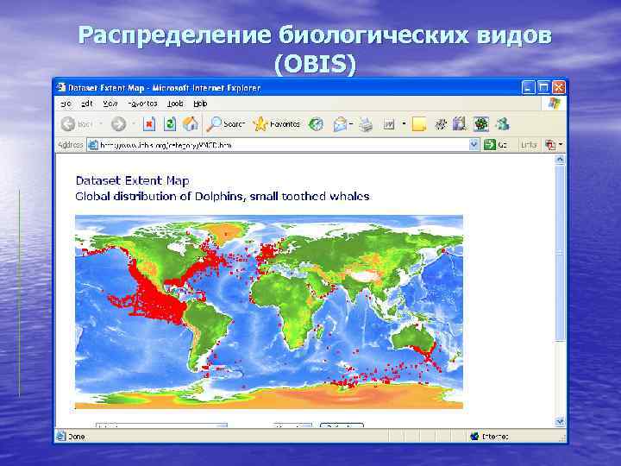Open the Mail dropdown arrow
The width and height of the screenshot is (621, 466).
tap(351, 124)
